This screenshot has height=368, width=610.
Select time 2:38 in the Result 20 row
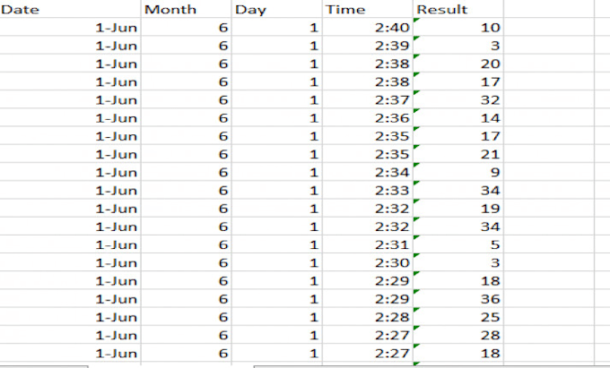point(367,64)
